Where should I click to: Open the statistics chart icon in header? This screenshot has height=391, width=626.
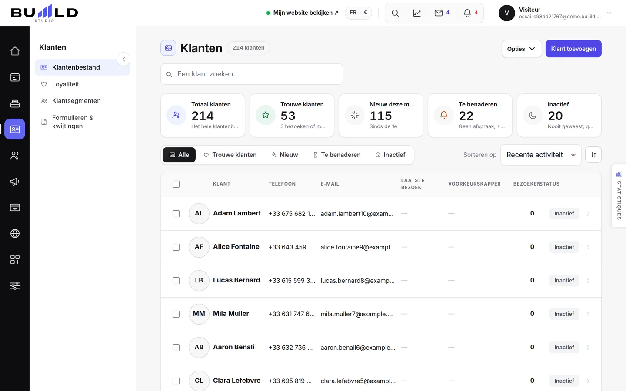tap(417, 13)
